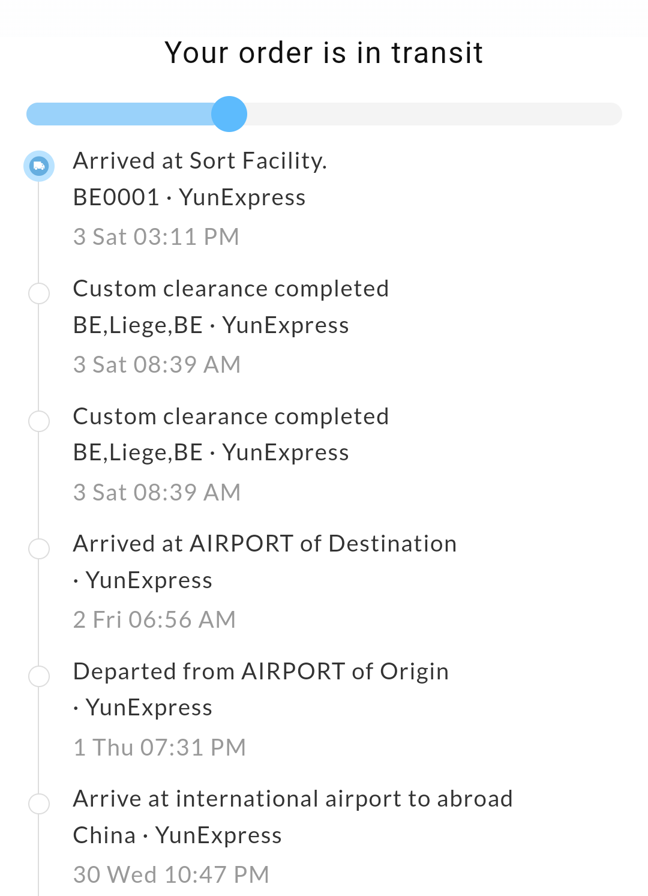Click the circle by the second Custom clearance entry
The width and height of the screenshot is (648, 896).
[39, 421]
